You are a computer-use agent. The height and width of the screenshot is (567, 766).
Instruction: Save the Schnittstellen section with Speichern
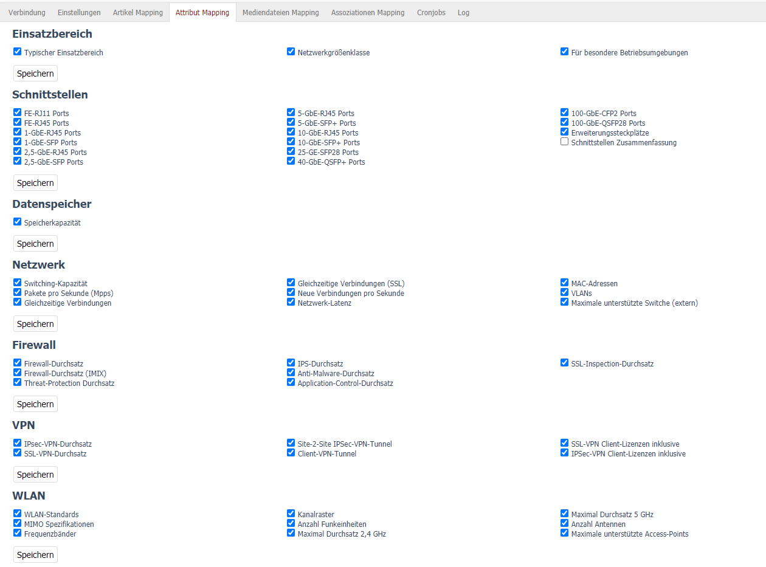pos(35,183)
